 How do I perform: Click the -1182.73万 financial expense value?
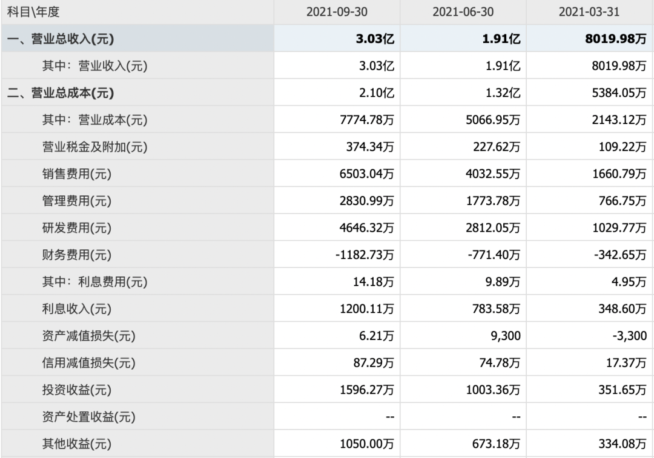(365, 255)
